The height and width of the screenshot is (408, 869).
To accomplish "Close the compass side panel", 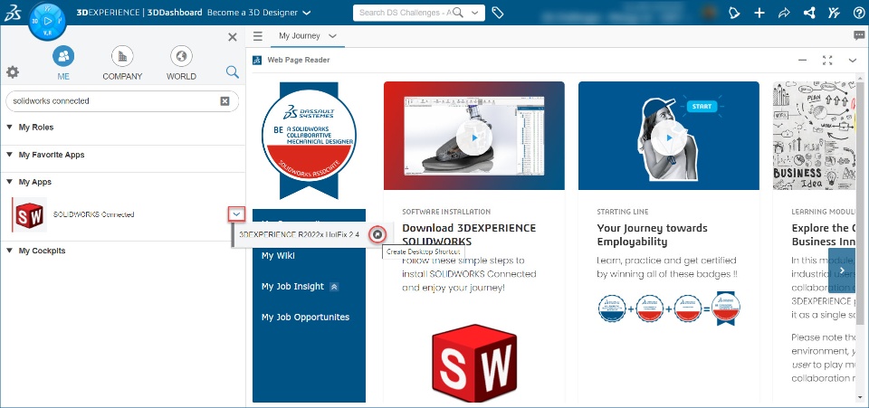I will click(233, 37).
